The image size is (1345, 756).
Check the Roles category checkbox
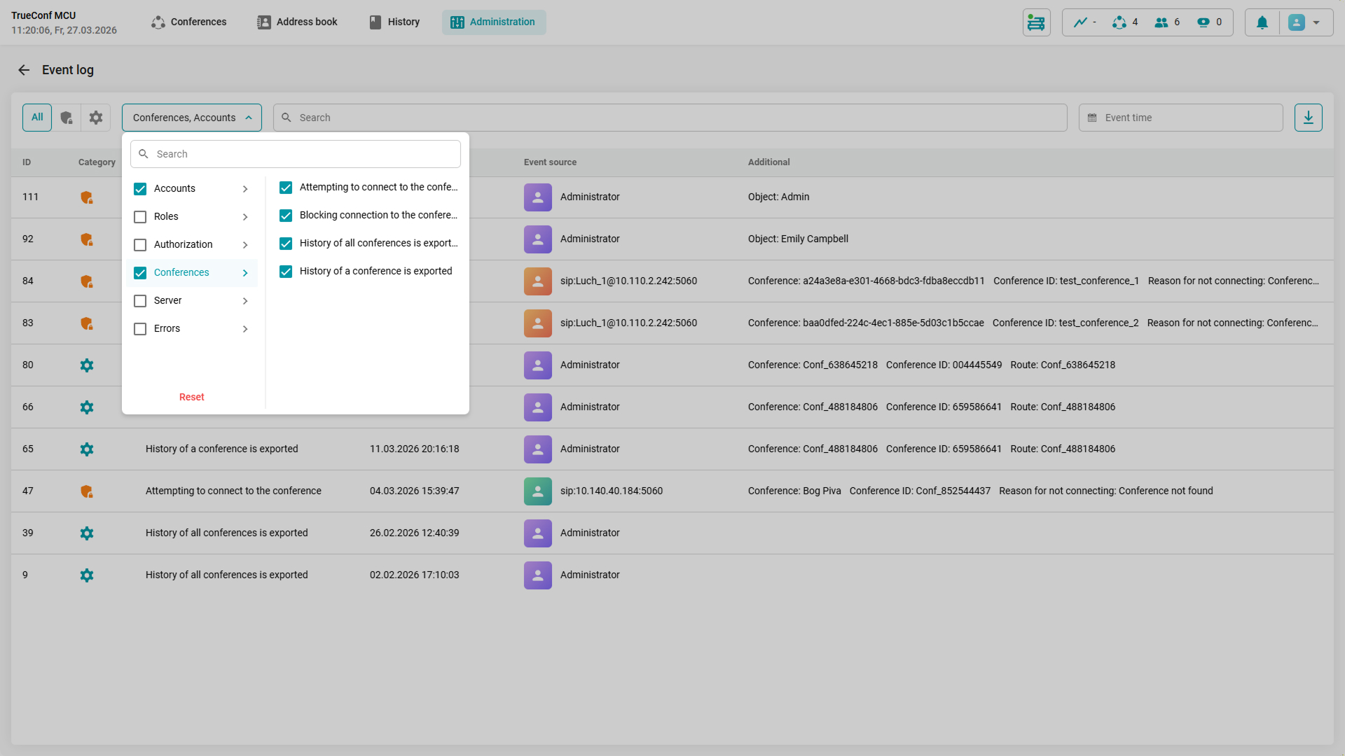[x=140, y=217]
